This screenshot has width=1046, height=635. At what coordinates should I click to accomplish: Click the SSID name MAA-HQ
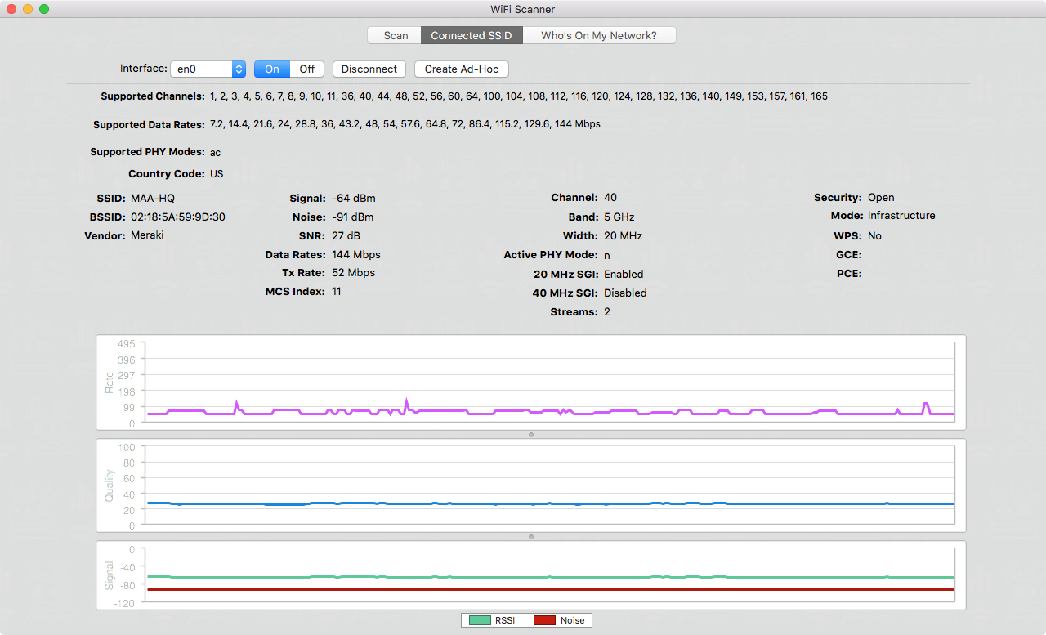coord(153,199)
